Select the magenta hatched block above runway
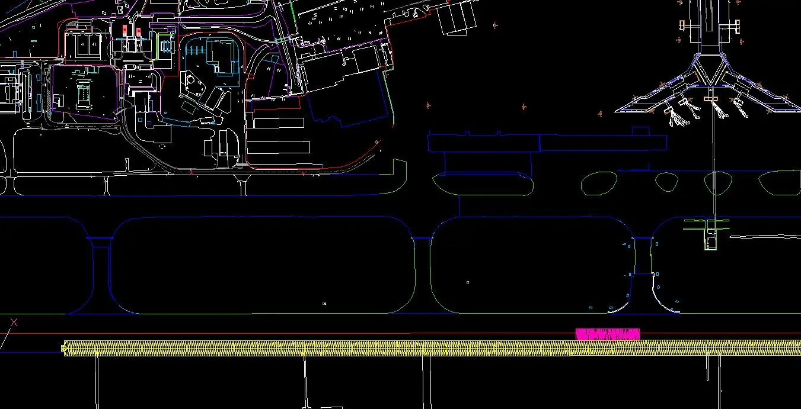Image resolution: width=801 pixels, height=409 pixels. click(x=608, y=334)
